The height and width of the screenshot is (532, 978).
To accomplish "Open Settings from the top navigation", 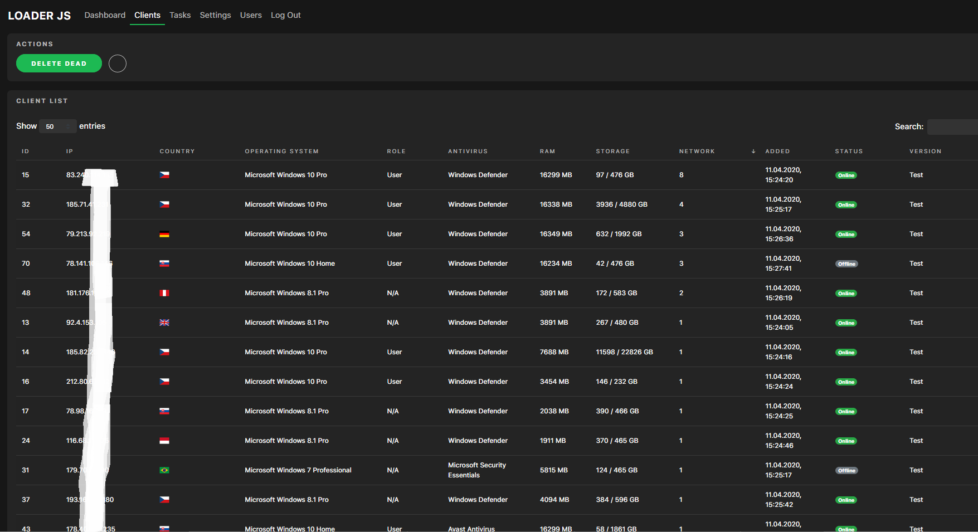I will pos(215,15).
